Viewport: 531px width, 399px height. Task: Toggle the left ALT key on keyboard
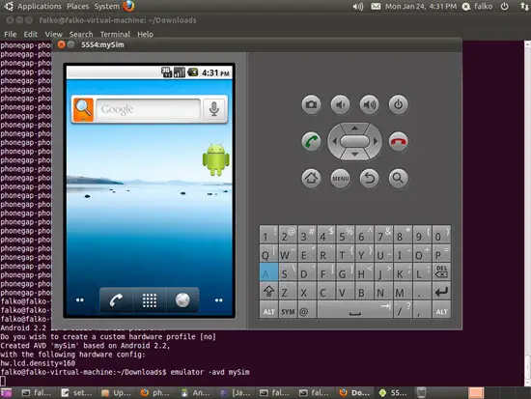pos(269,311)
